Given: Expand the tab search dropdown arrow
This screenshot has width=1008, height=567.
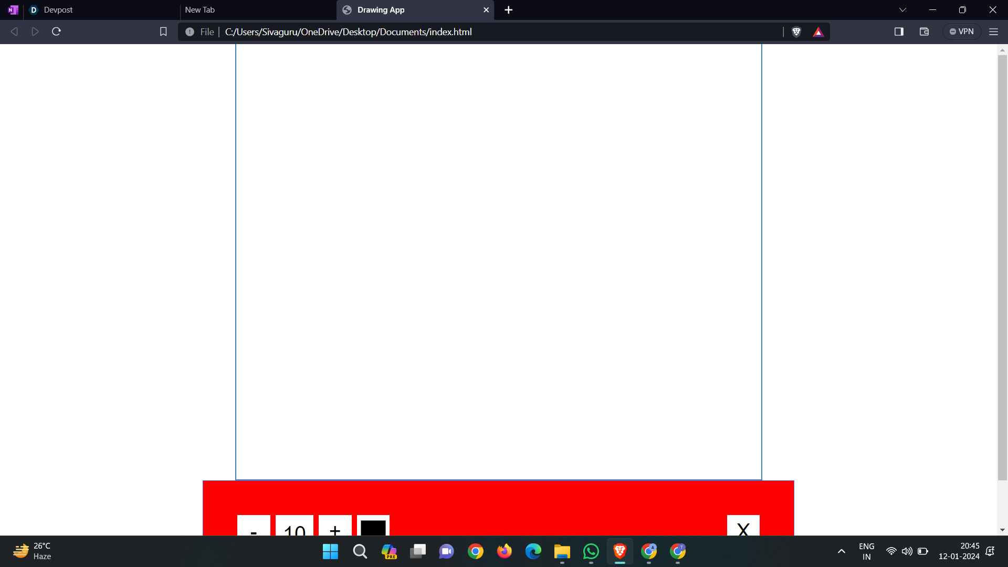Looking at the screenshot, I should pos(902,10).
